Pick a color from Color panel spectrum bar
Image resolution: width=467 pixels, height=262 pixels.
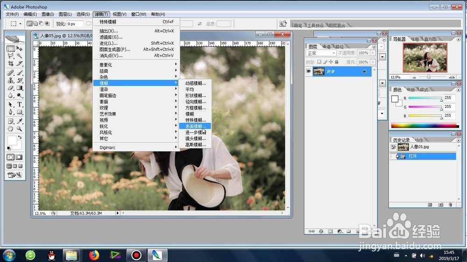[x=425, y=125]
